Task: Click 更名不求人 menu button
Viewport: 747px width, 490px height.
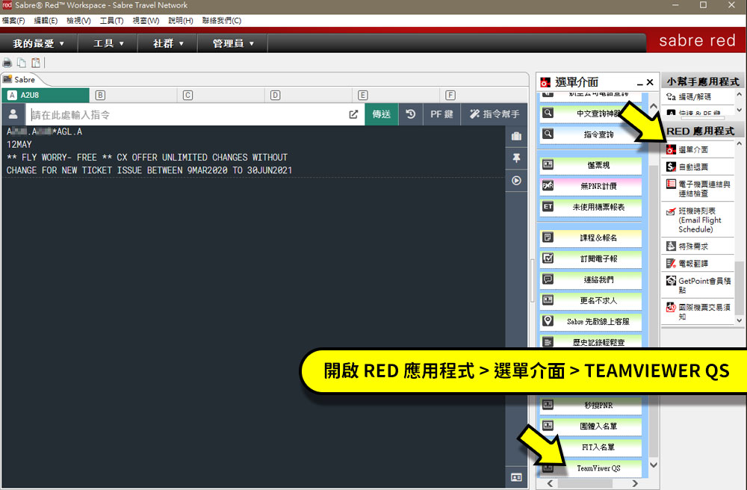Action: pos(591,300)
